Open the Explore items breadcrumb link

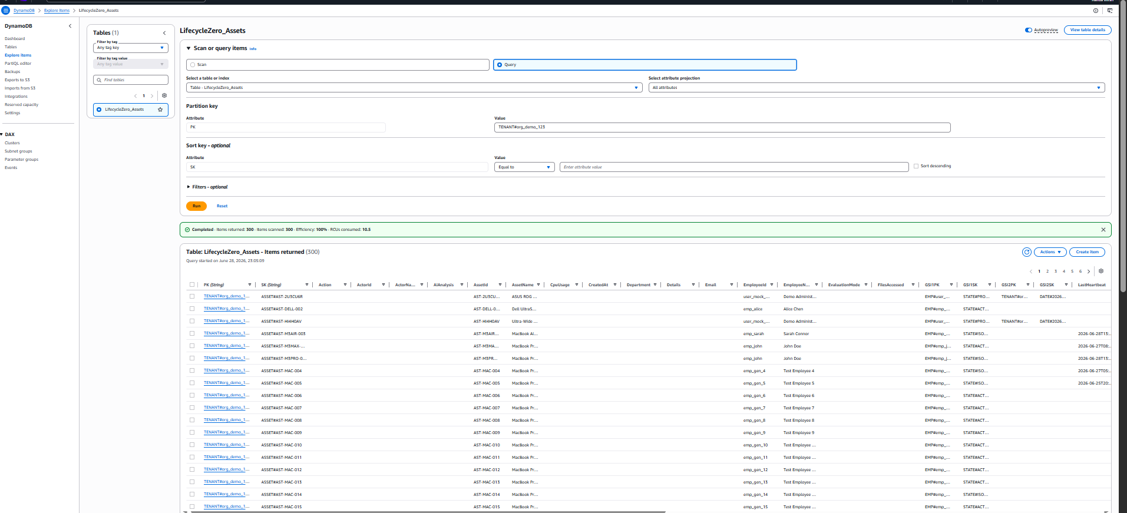57,11
